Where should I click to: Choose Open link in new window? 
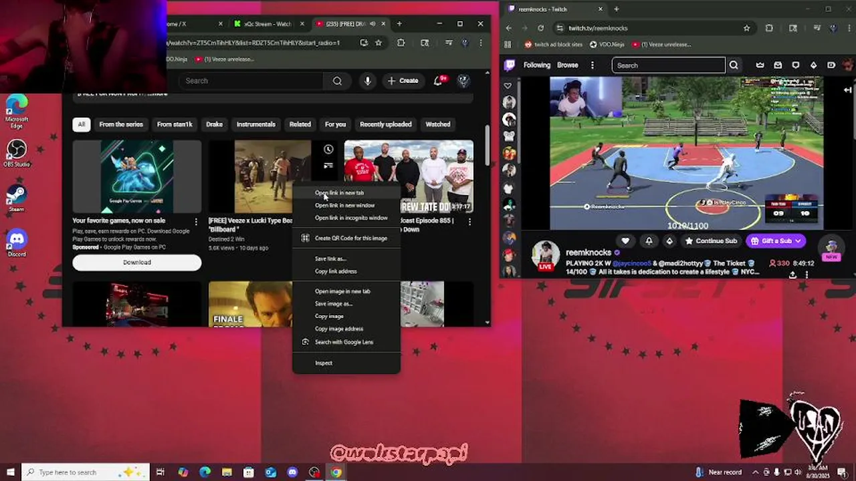[346, 206]
